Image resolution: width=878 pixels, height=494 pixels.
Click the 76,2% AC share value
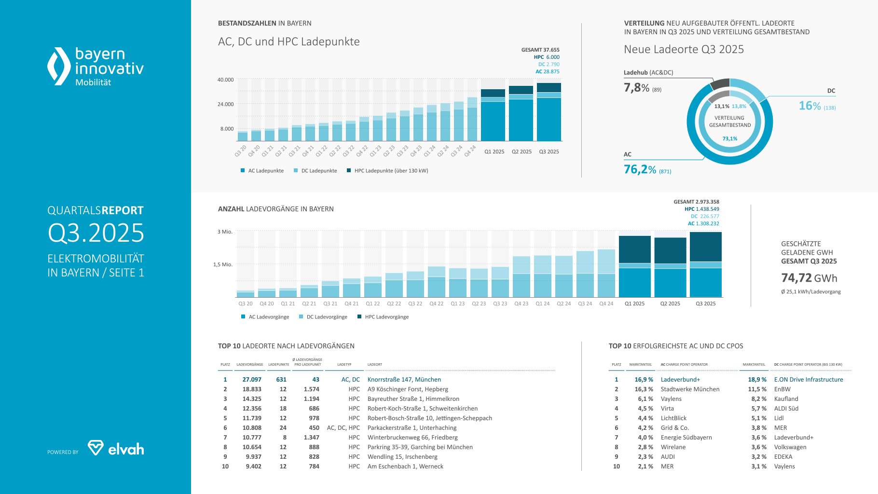point(640,169)
